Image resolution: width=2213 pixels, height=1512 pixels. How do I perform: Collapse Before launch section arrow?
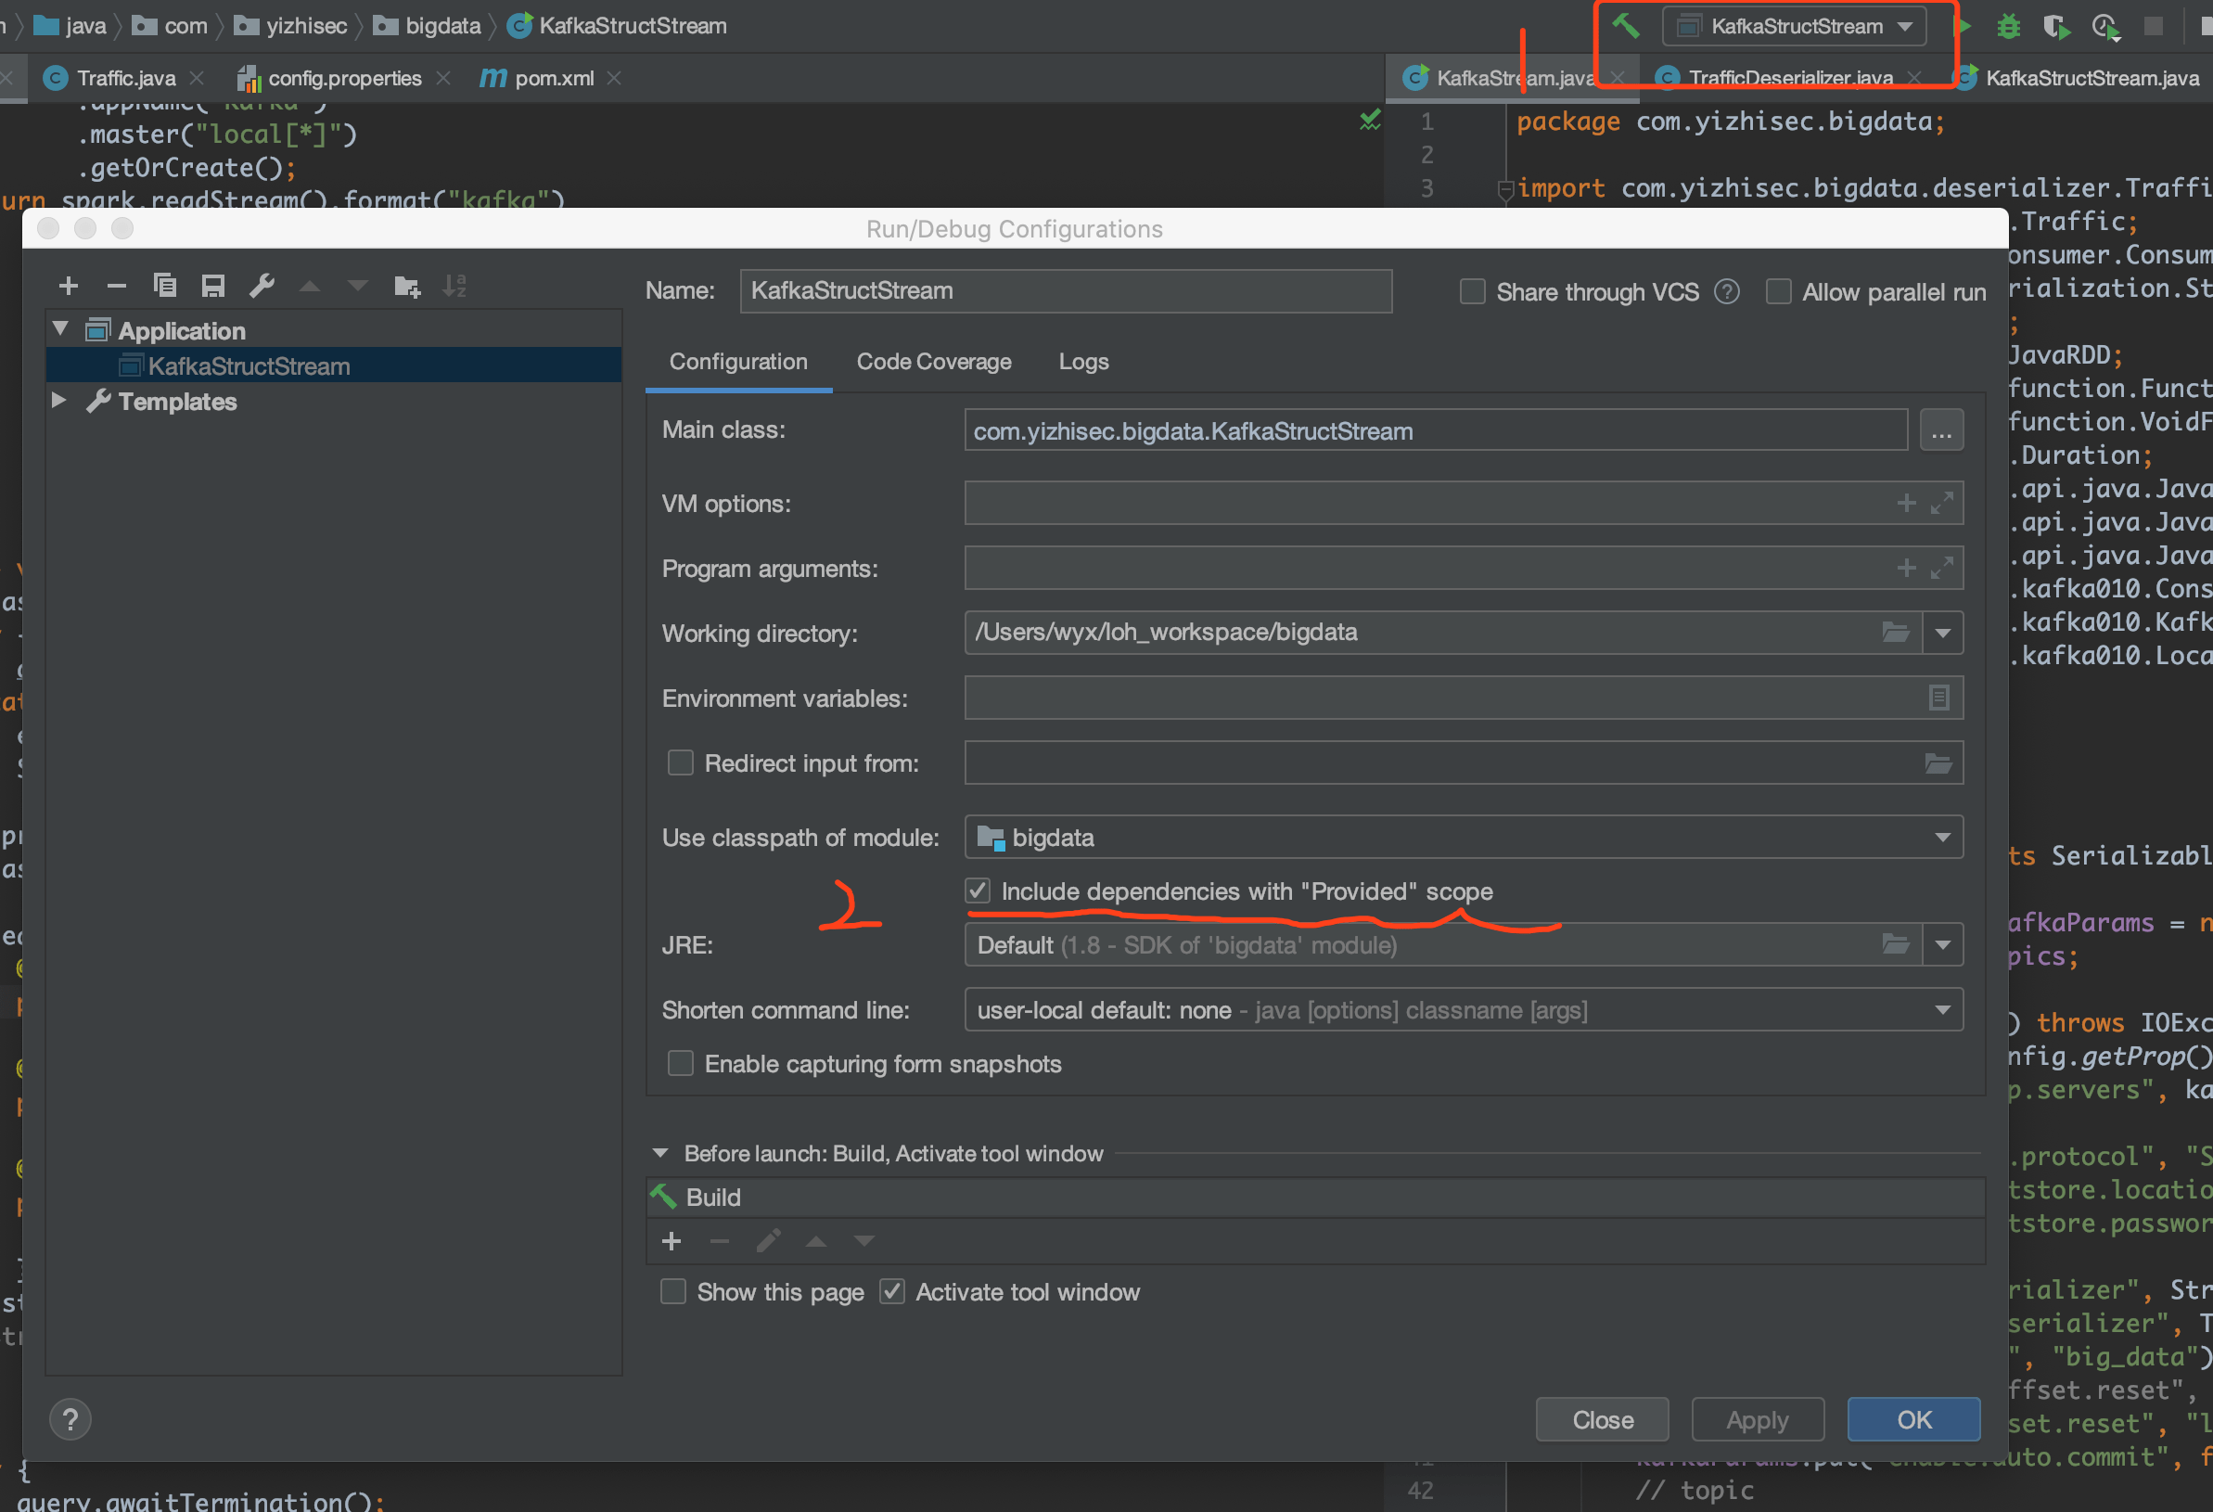pos(659,1153)
